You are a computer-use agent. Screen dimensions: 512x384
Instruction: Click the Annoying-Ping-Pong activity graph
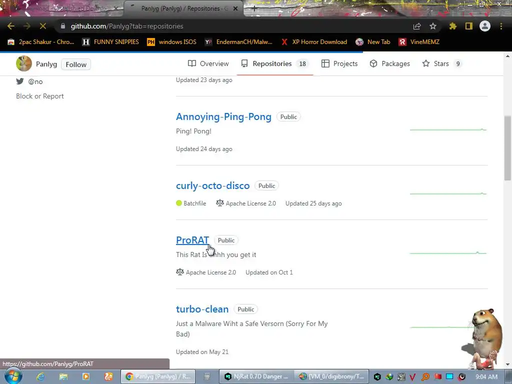tap(448, 129)
